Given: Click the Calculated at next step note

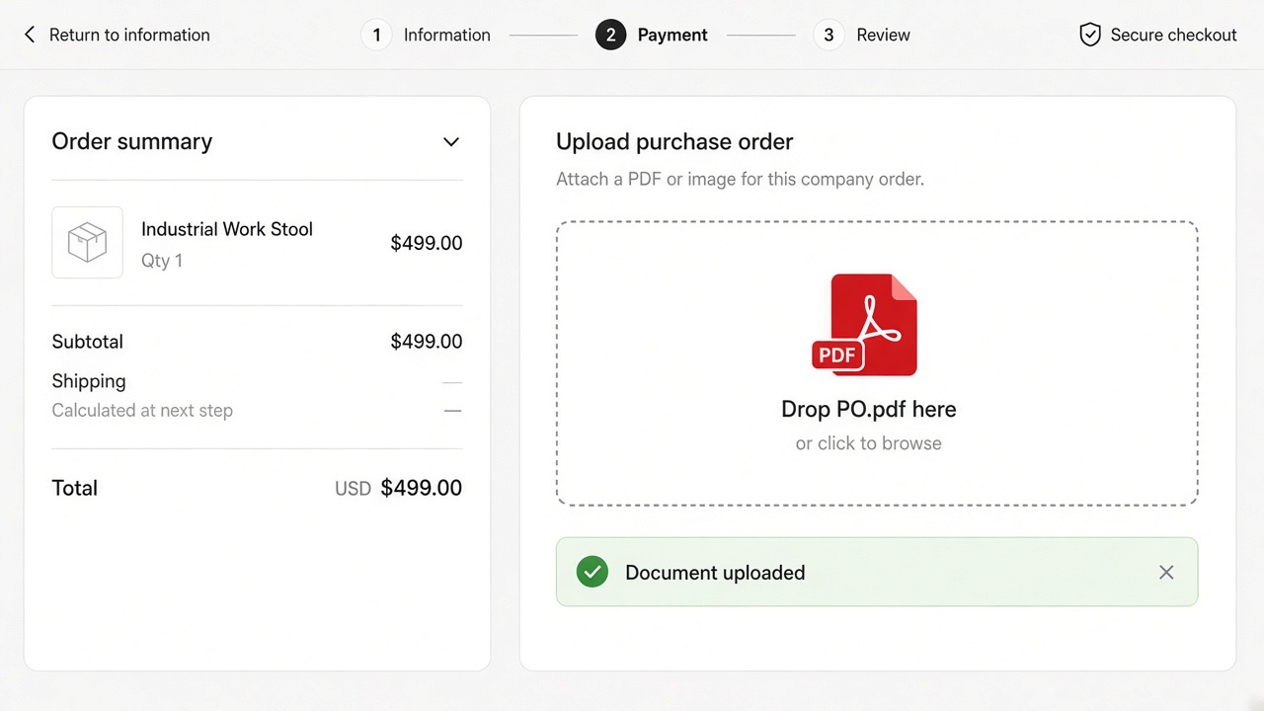Looking at the screenshot, I should pyautogui.click(x=142, y=411).
